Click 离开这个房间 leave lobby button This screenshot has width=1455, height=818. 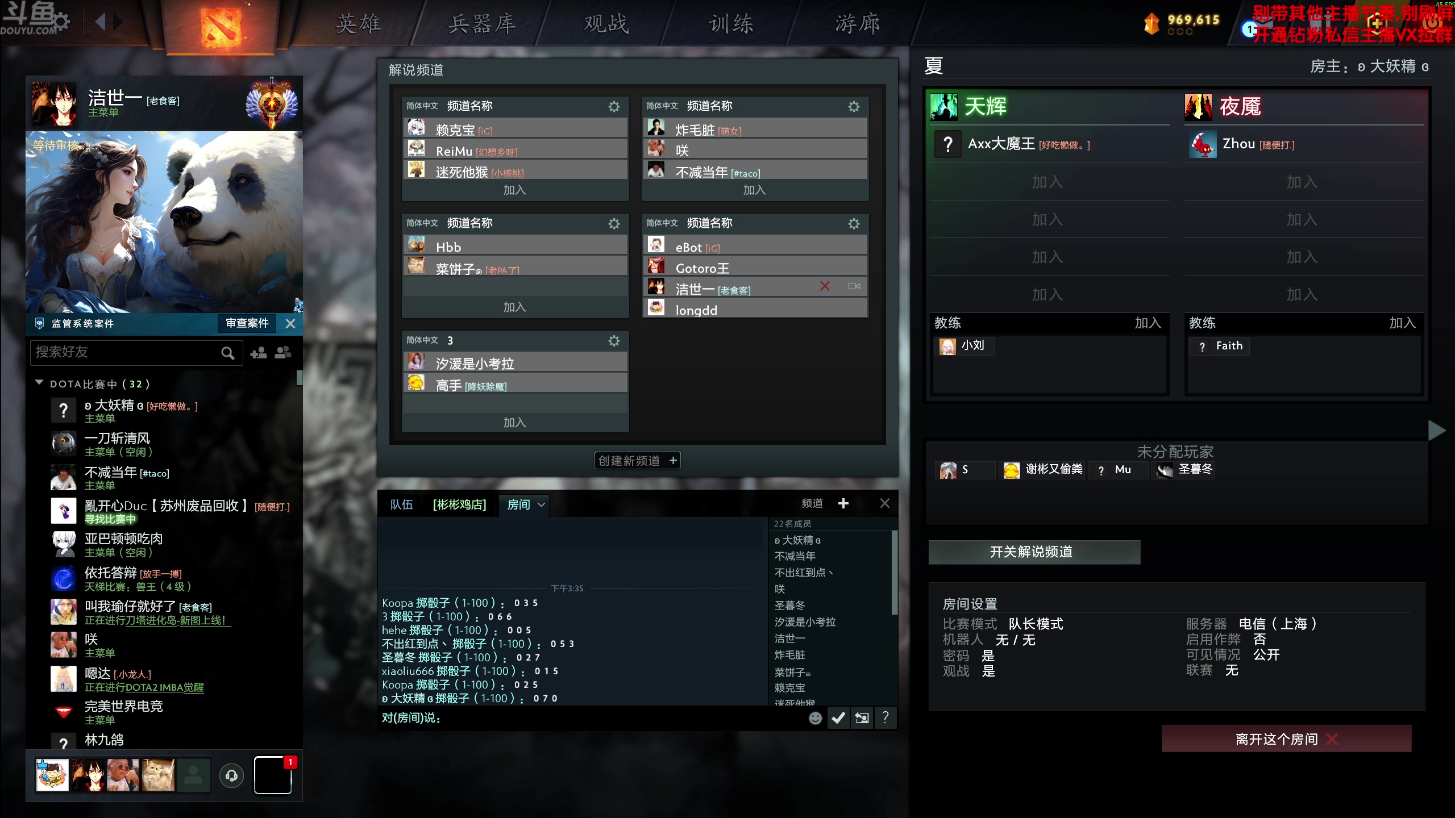pyautogui.click(x=1286, y=738)
